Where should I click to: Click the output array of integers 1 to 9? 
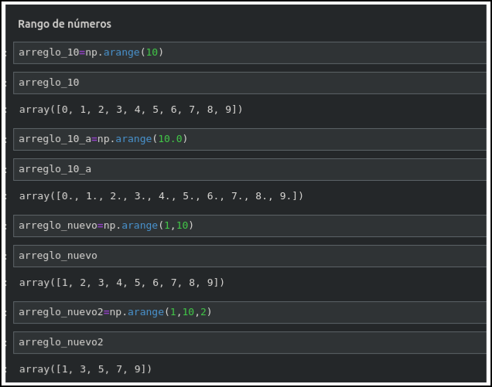tap(121, 283)
